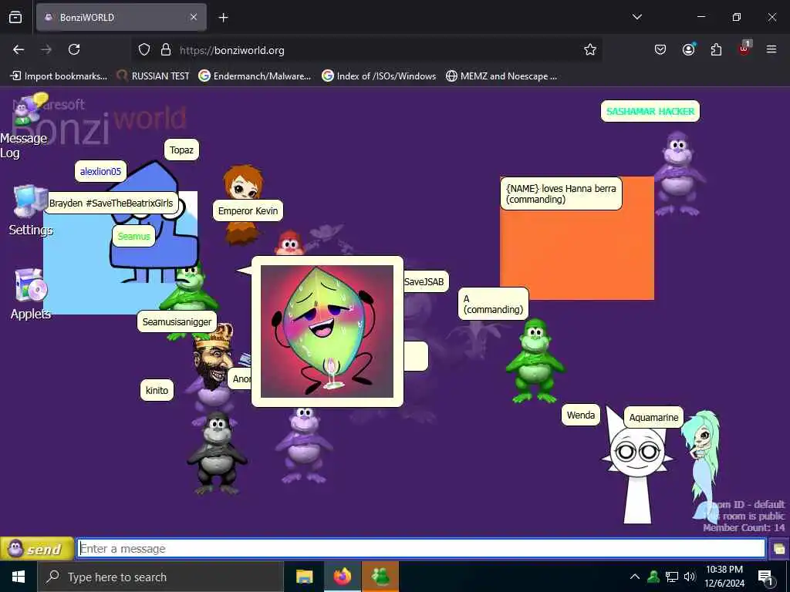Click the taskbar 'Type here to search' box
Viewport: 790px width, 592px height.
(160, 577)
